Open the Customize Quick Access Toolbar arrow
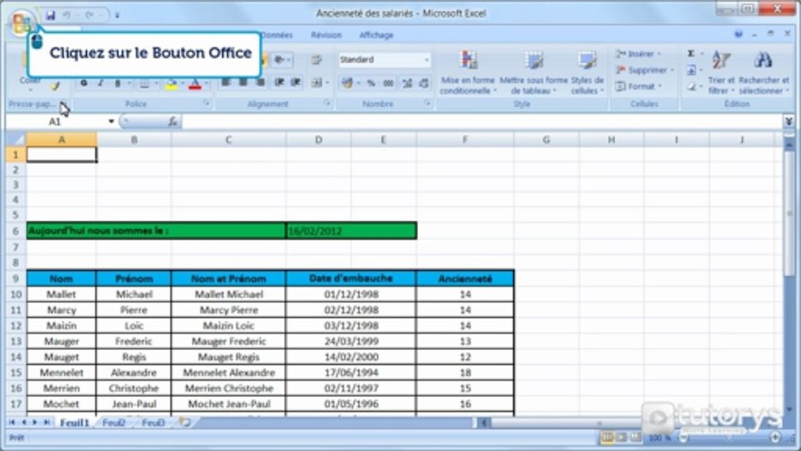801x451 pixels. pyautogui.click(x=117, y=15)
